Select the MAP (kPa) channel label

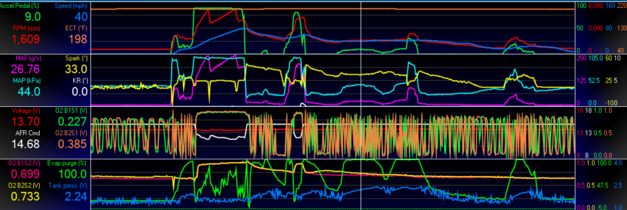tap(27, 81)
